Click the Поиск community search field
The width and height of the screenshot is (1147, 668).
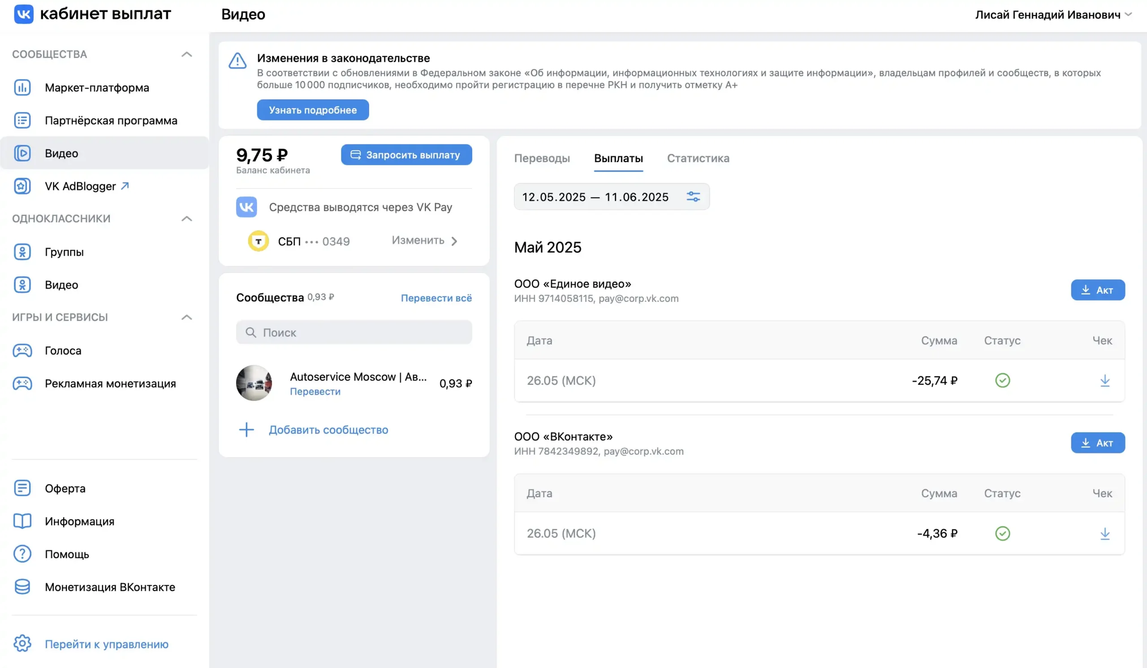point(354,332)
